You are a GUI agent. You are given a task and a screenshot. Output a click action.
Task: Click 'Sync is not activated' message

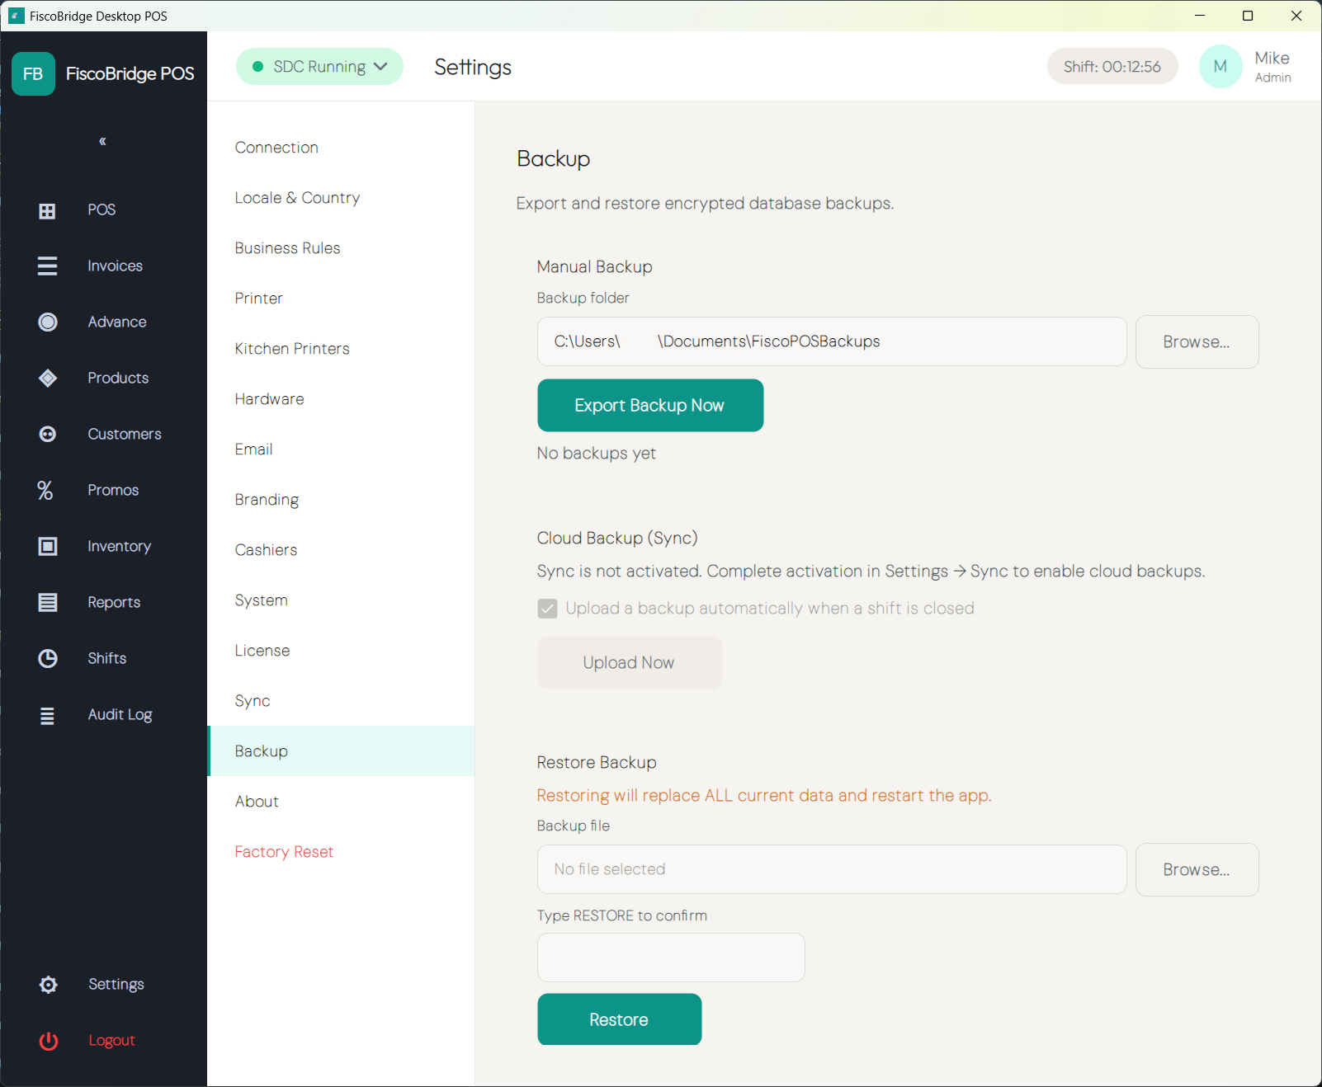click(871, 571)
